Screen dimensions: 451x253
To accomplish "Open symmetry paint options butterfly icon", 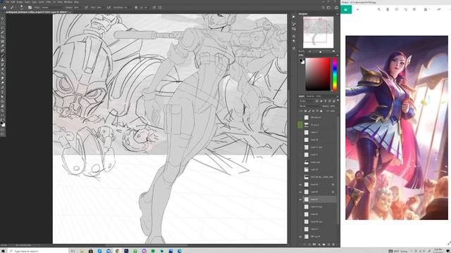I will 160,8.
